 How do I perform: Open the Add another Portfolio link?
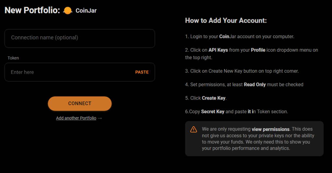click(x=76, y=118)
